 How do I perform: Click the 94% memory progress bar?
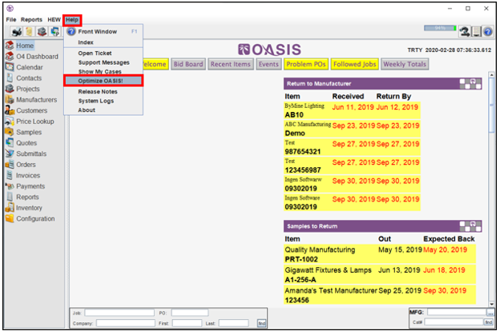click(x=440, y=28)
